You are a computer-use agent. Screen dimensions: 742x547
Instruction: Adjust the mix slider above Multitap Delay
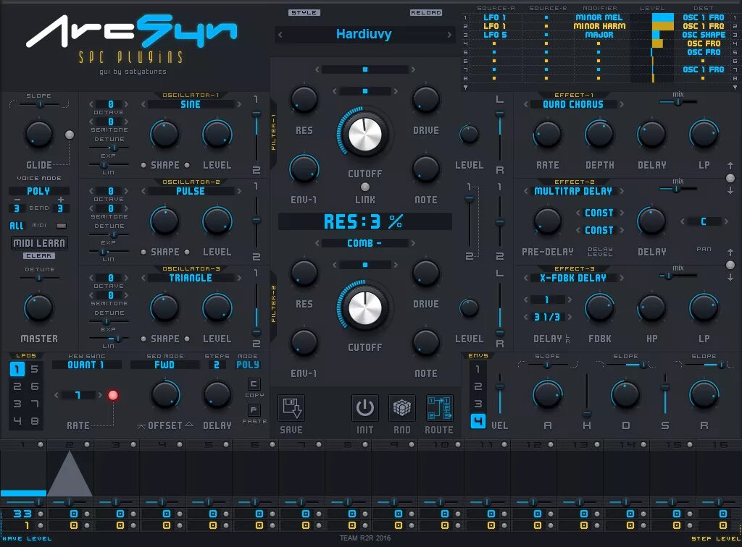[x=677, y=188]
